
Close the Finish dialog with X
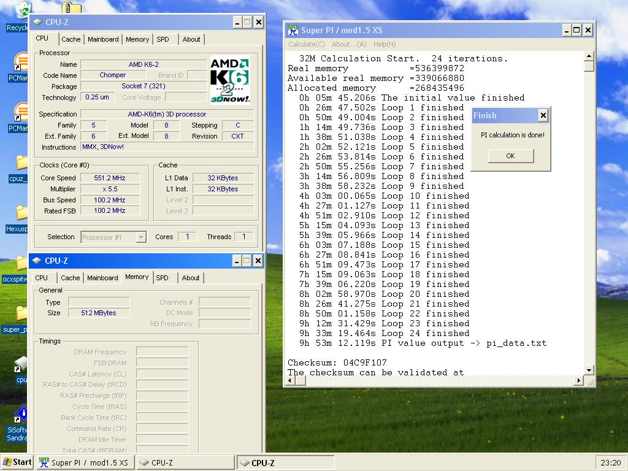(543, 116)
